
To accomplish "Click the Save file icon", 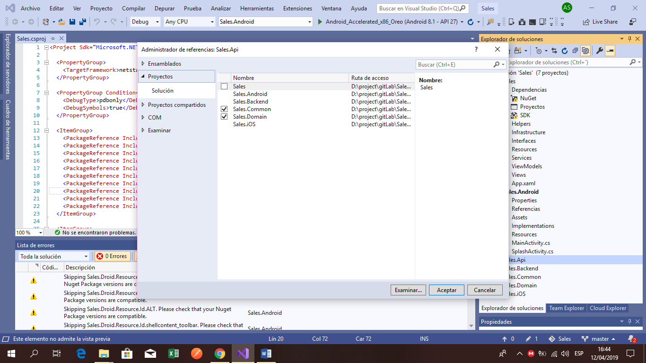I will click(x=72, y=22).
